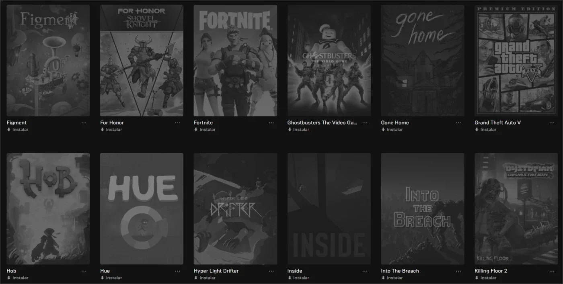Click the Grand Theft Auto V title

(498, 123)
